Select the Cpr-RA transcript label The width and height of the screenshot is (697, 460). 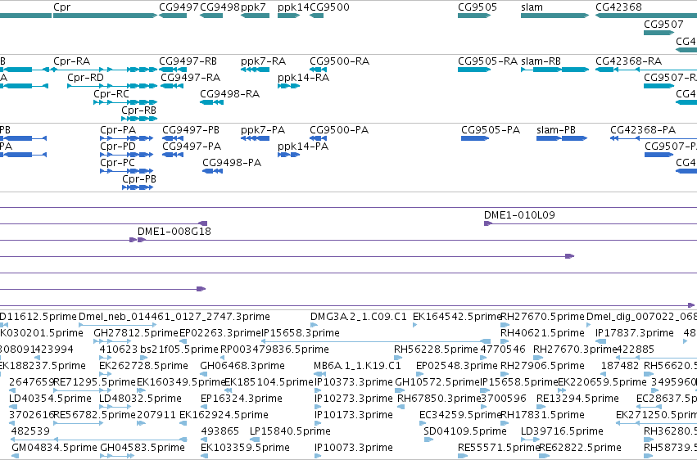71,61
